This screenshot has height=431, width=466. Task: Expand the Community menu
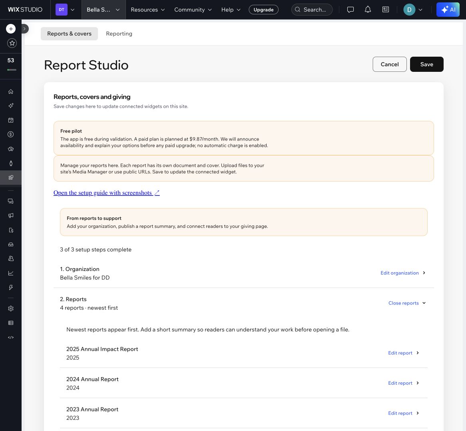[193, 10]
